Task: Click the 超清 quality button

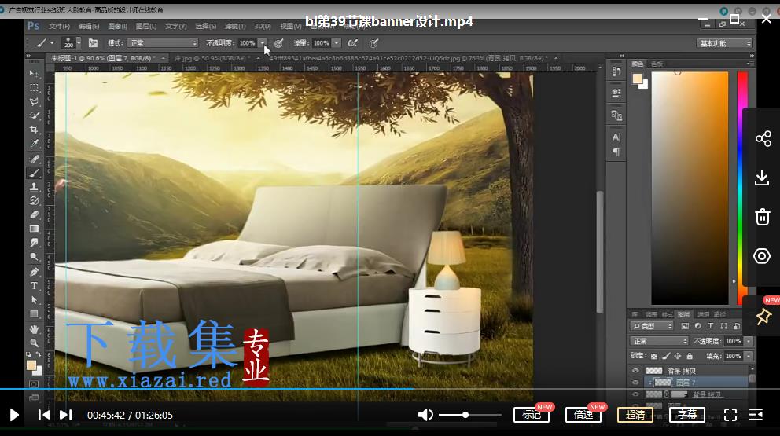Action: click(x=635, y=414)
